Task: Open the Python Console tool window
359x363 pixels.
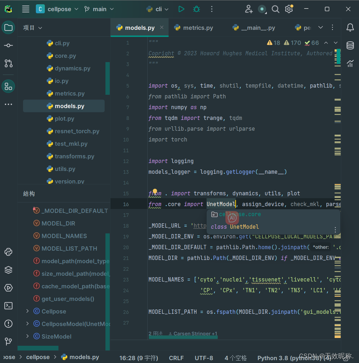Action: (x=8, y=252)
